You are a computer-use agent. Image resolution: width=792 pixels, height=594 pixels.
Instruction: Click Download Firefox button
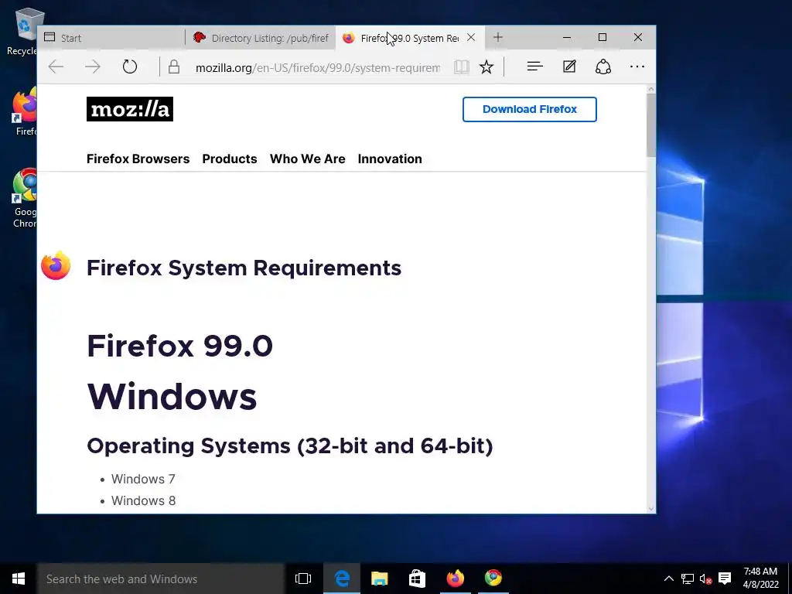(529, 109)
